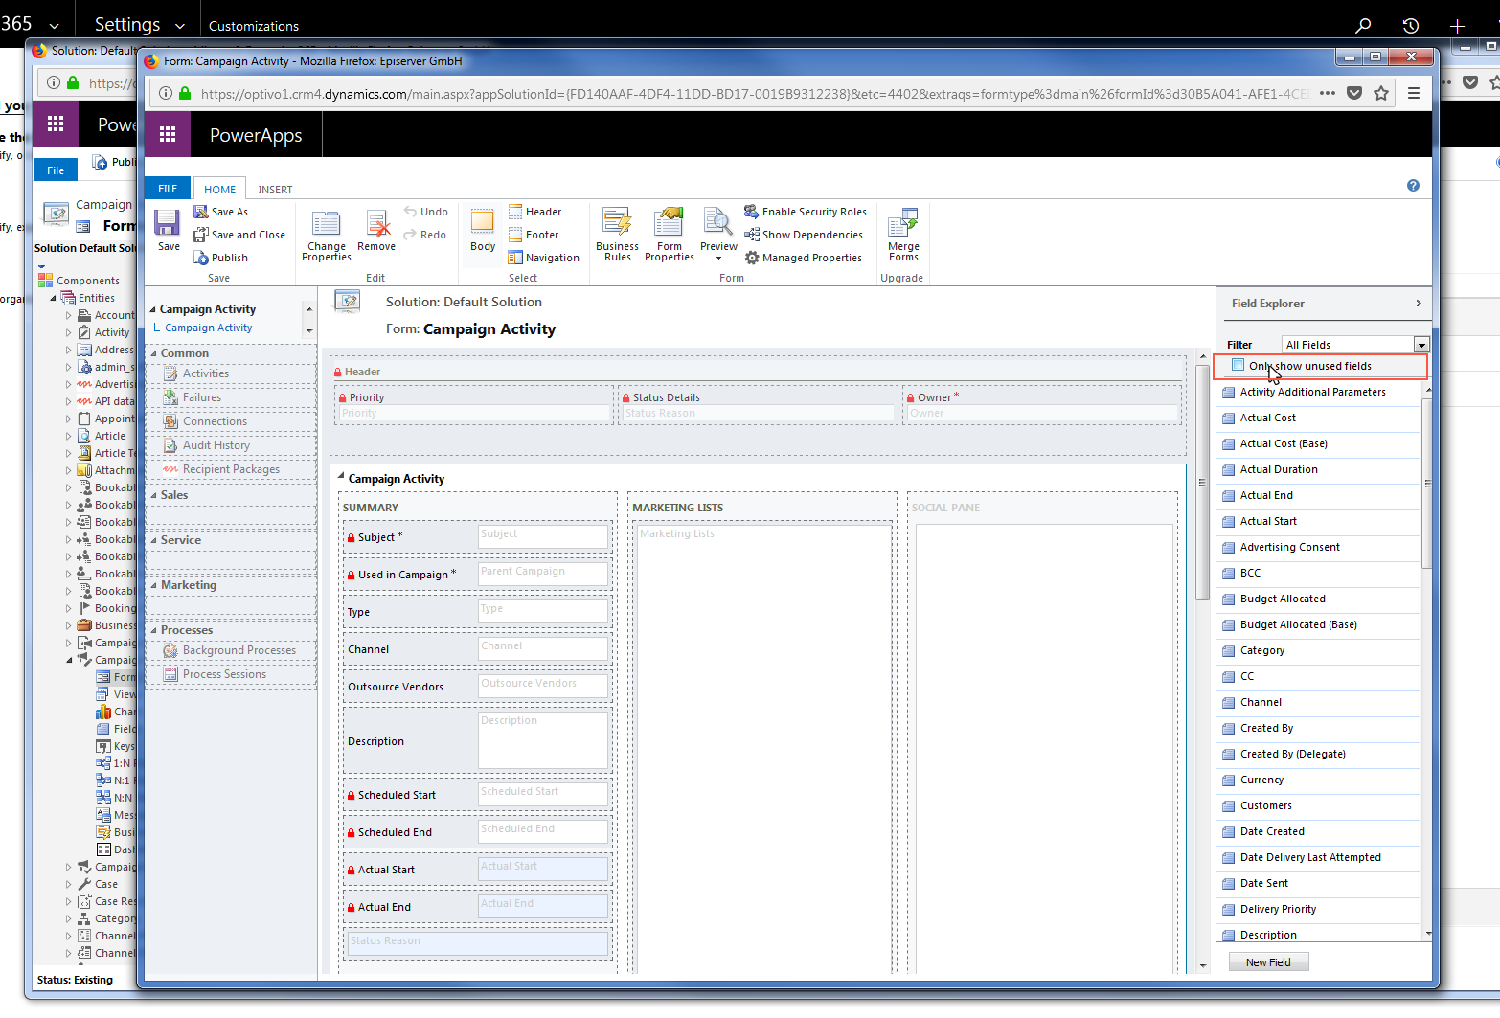Bookmark this page with the star icon
This screenshot has height=1018, width=1500.
pos(1381,93)
